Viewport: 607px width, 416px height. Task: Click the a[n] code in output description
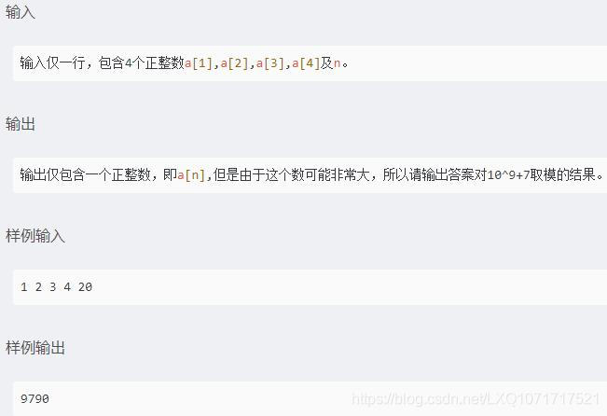(191, 175)
